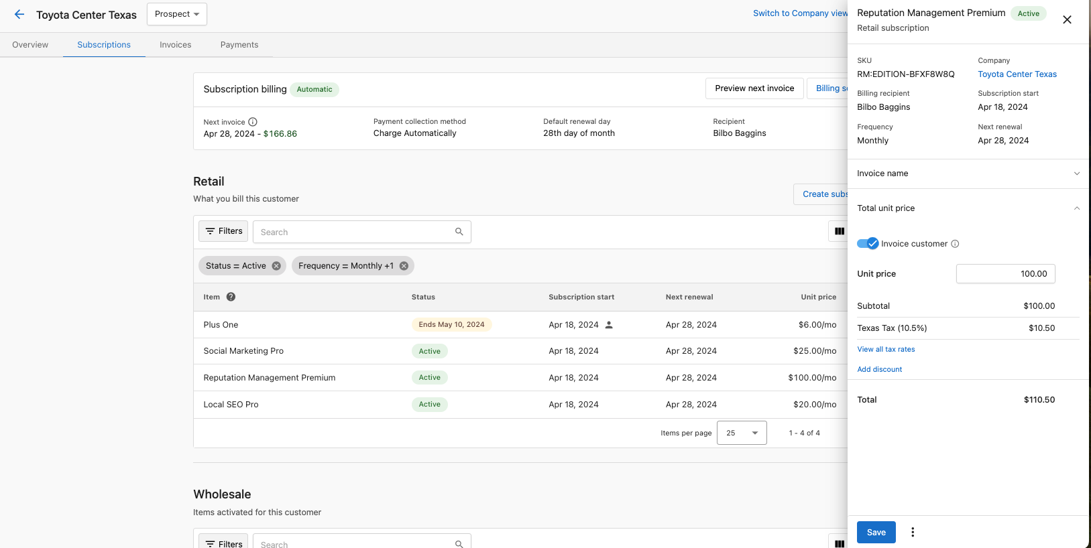Viewport: 1091px width, 548px height.
Task: Click the Save button
Action: 876,532
